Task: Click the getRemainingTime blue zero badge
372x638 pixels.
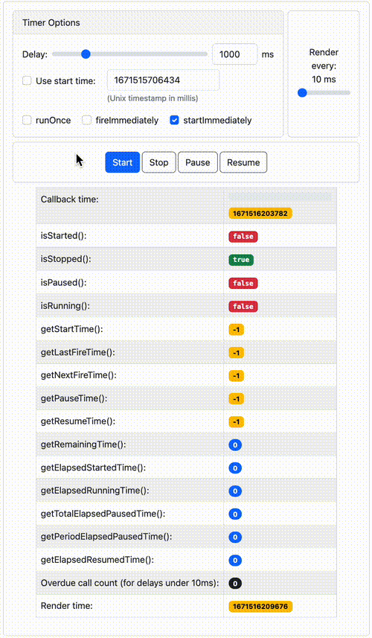Action: [235, 444]
